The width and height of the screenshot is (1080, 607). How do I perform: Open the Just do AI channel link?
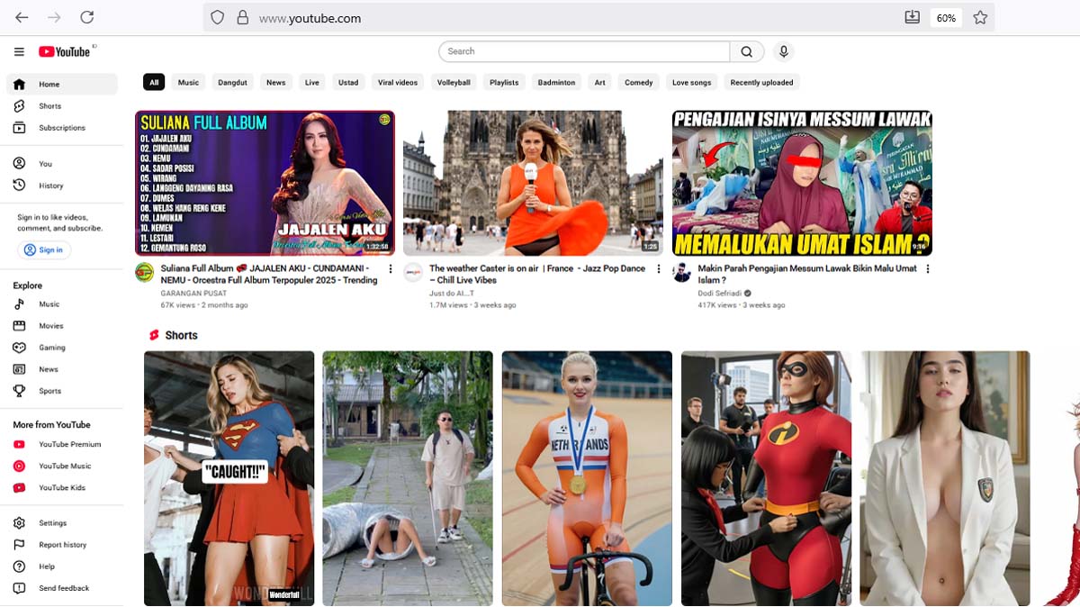452,294
